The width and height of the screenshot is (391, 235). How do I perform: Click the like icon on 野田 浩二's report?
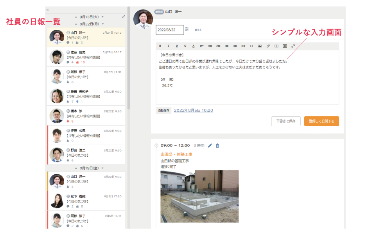[x=68, y=160]
